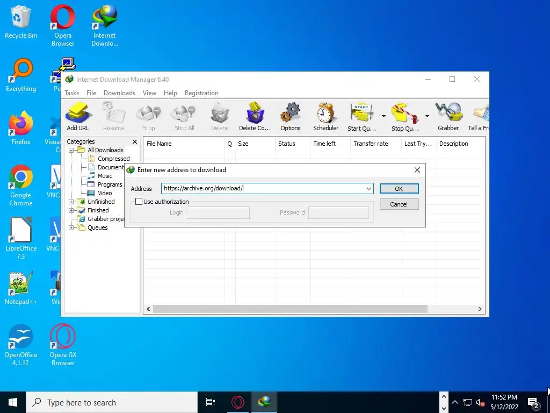The height and width of the screenshot is (413, 550).
Task: Click the taskbar search box
Action: (x=112, y=402)
